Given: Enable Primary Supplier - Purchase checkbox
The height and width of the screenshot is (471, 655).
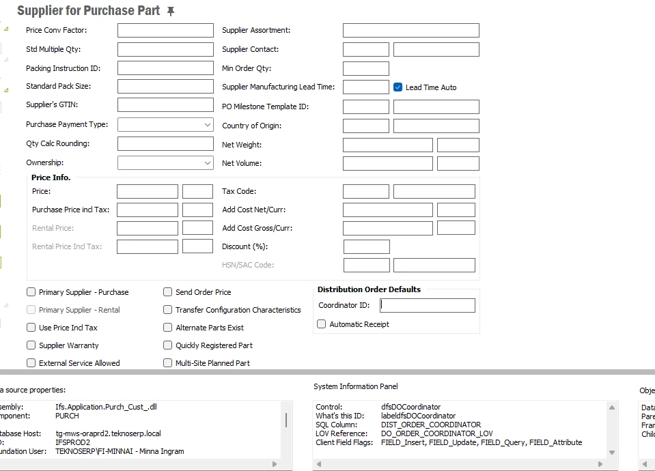Looking at the screenshot, I should pyautogui.click(x=31, y=292).
